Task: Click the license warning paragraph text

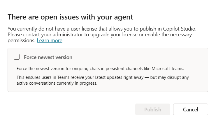Action: click(x=102, y=35)
